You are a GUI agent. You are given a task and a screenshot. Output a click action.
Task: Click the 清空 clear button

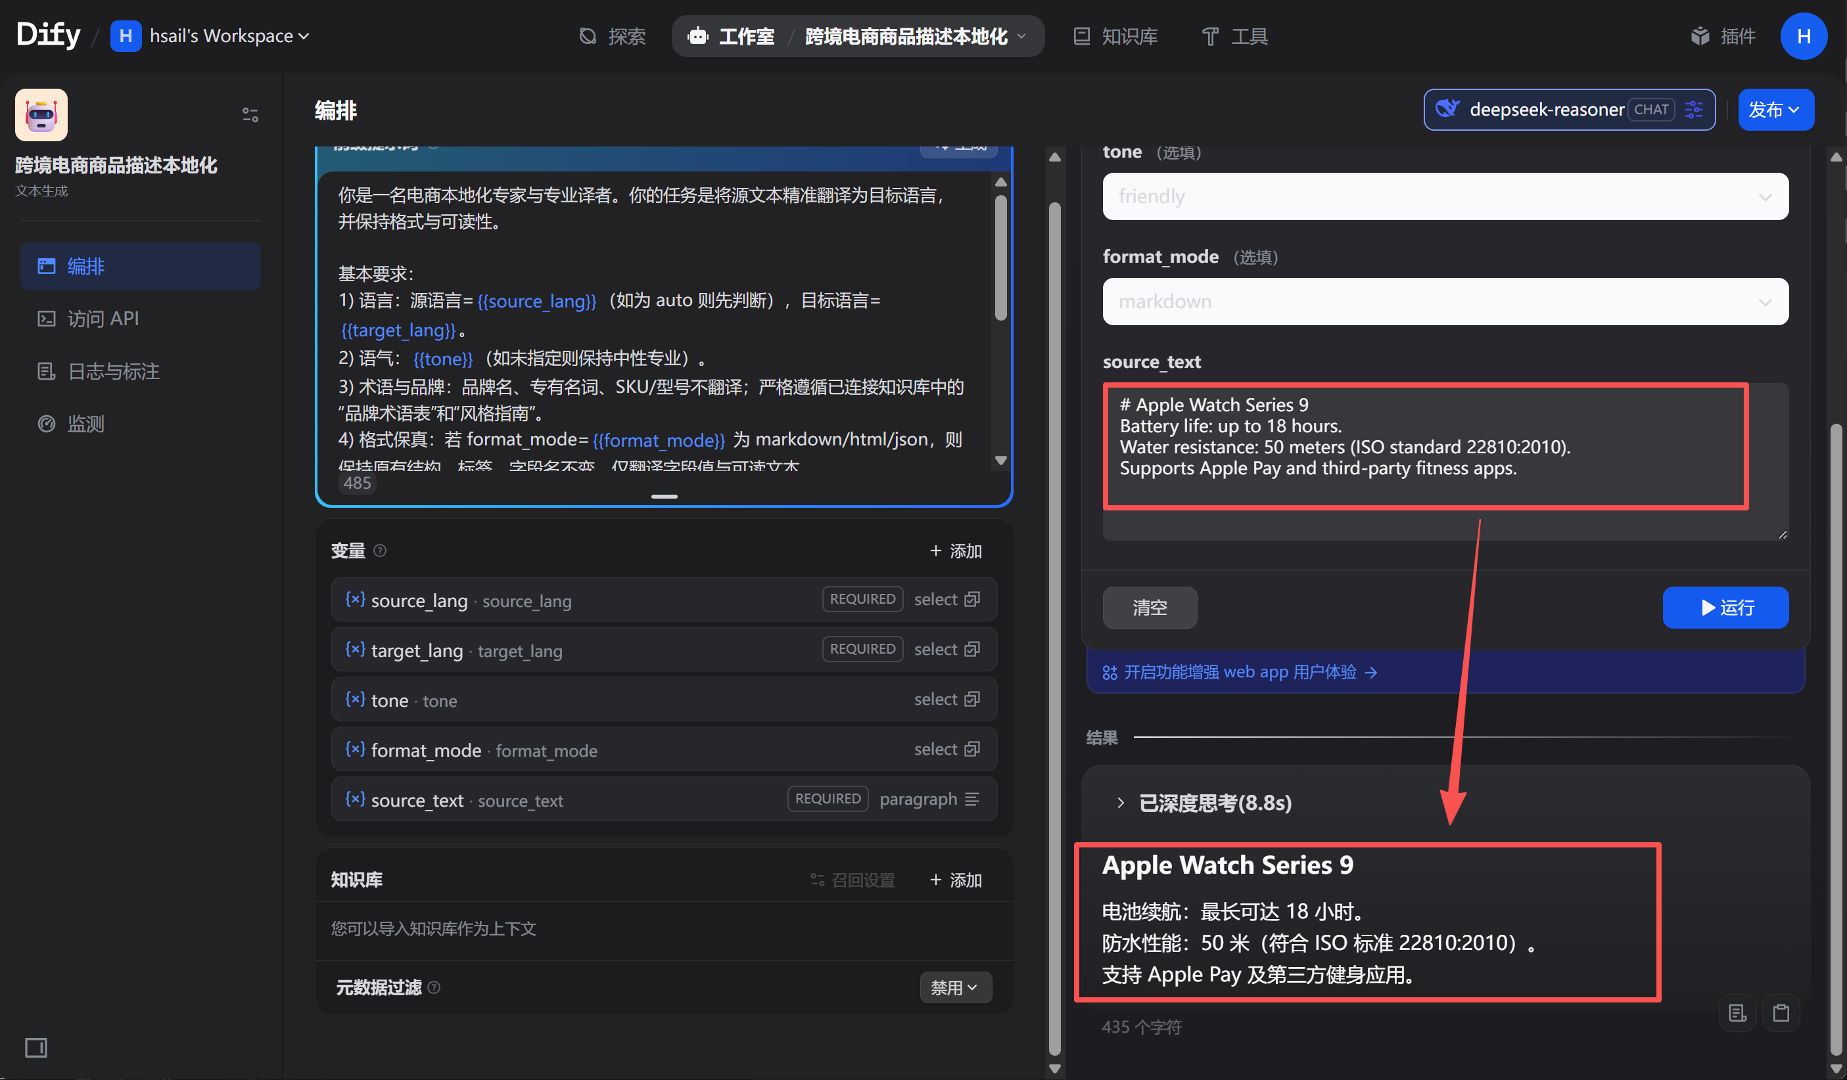(1149, 608)
